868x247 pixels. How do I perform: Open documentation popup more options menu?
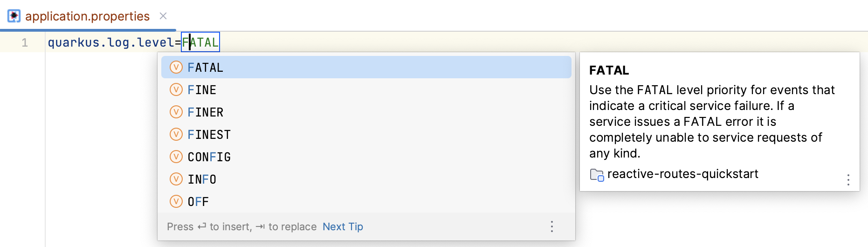(848, 180)
